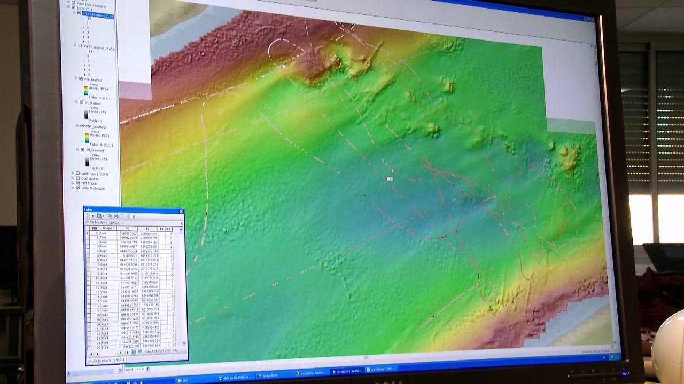Click the F4 column header

169,229
